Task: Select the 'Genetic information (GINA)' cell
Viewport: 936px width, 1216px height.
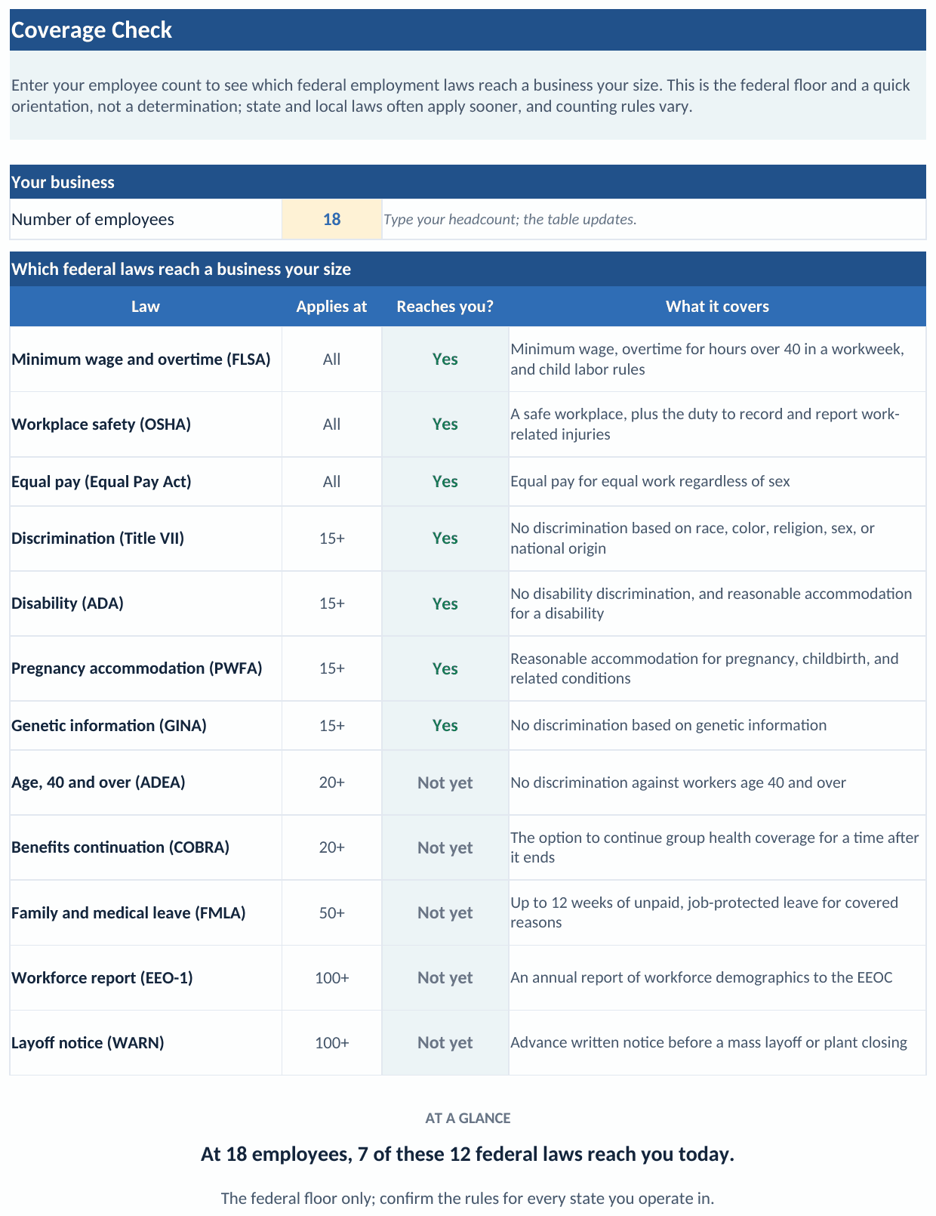Action: pos(146,726)
